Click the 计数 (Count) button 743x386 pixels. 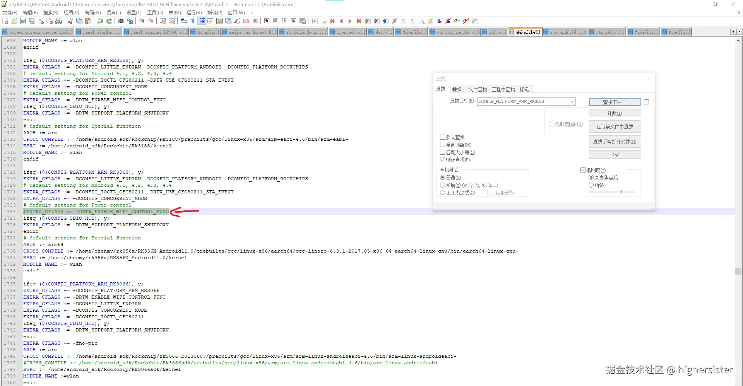(615, 113)
